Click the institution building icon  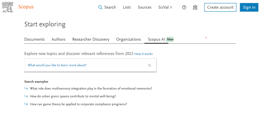pos(195,7)
